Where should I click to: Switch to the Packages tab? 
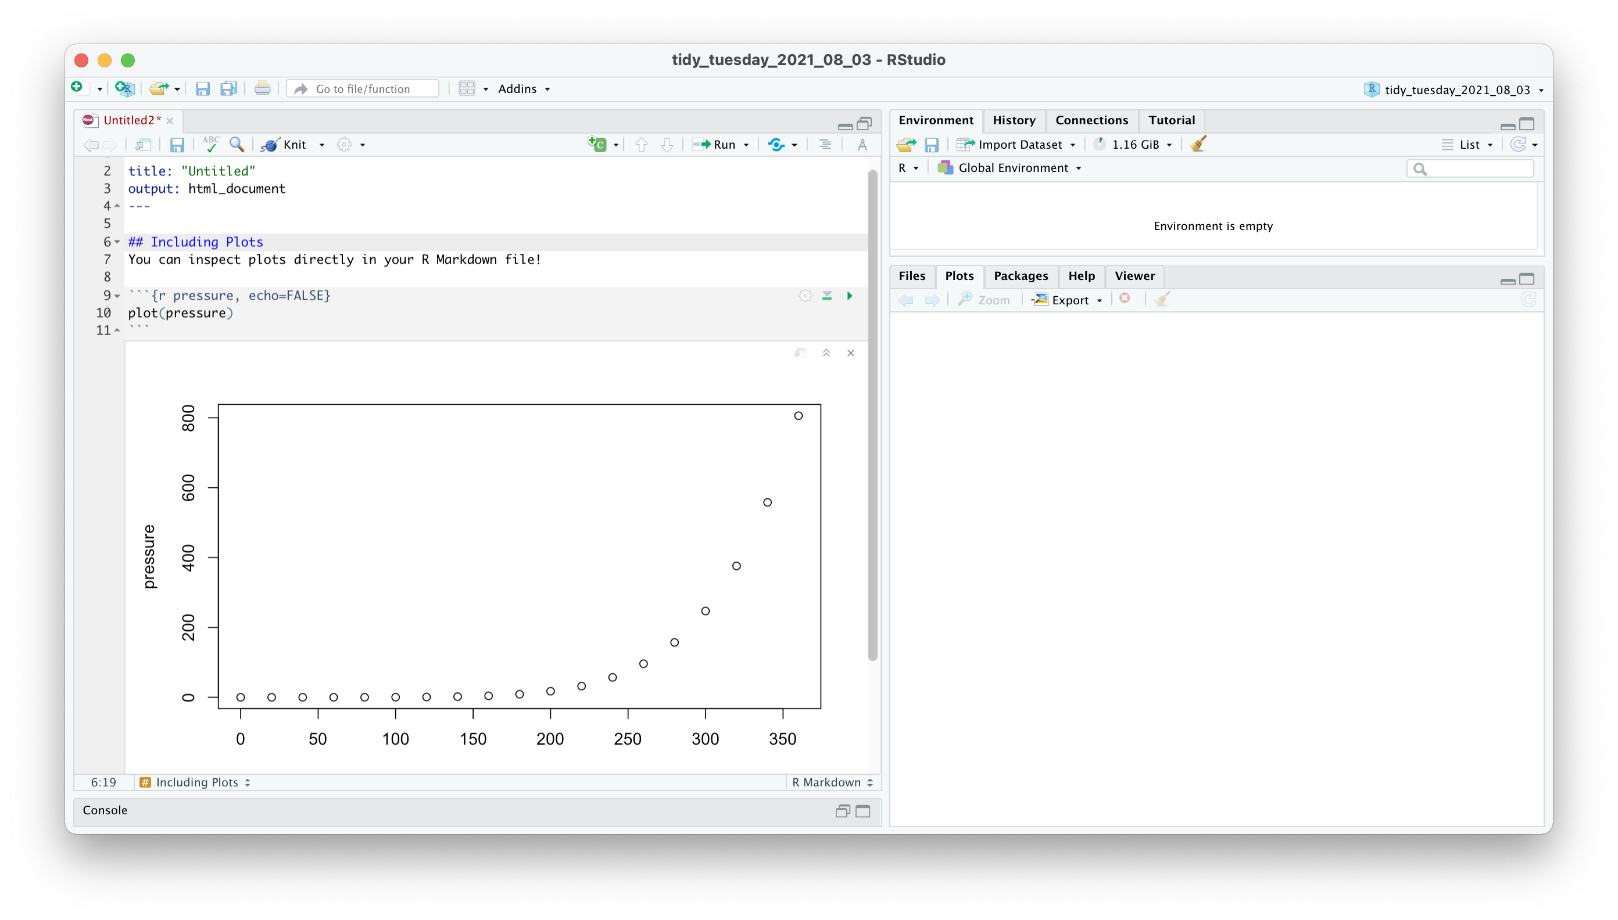pyautogui.click(x=1021, y=275)
